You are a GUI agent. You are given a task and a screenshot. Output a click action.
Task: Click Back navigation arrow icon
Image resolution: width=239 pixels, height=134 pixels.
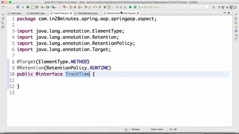(156, 7)
